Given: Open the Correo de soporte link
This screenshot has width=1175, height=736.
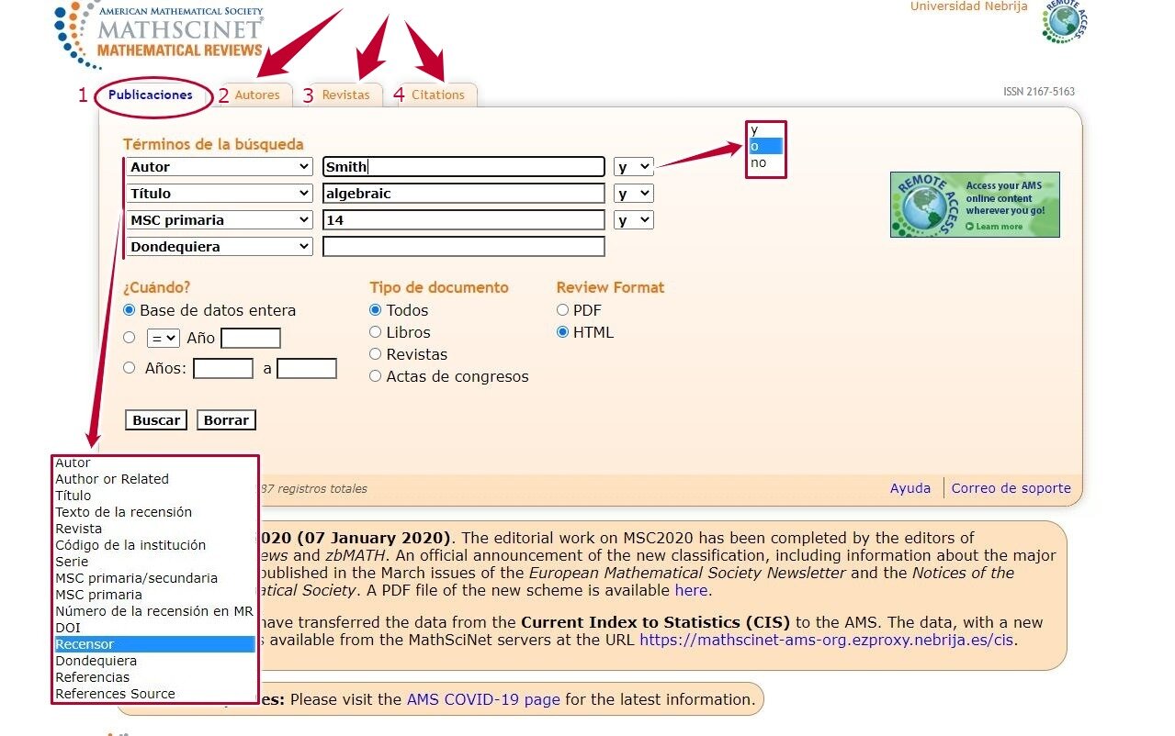Looking at the screenshot, I should point(1011,488).
